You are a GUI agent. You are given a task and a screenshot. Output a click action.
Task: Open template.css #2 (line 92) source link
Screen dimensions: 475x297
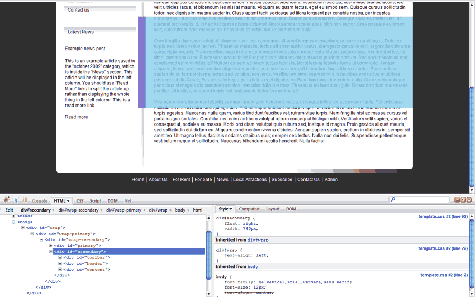pos(442,217)
